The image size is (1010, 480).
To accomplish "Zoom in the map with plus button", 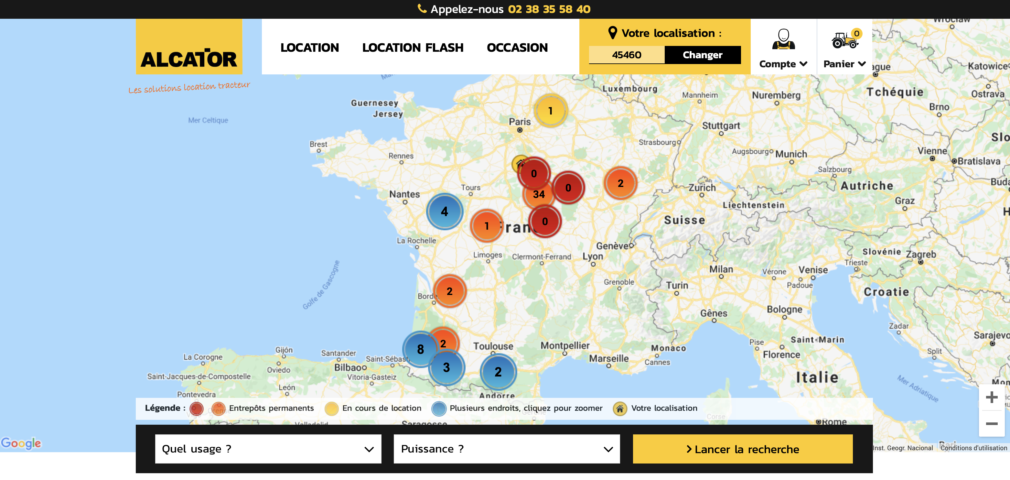I will (x=991, y=397).
